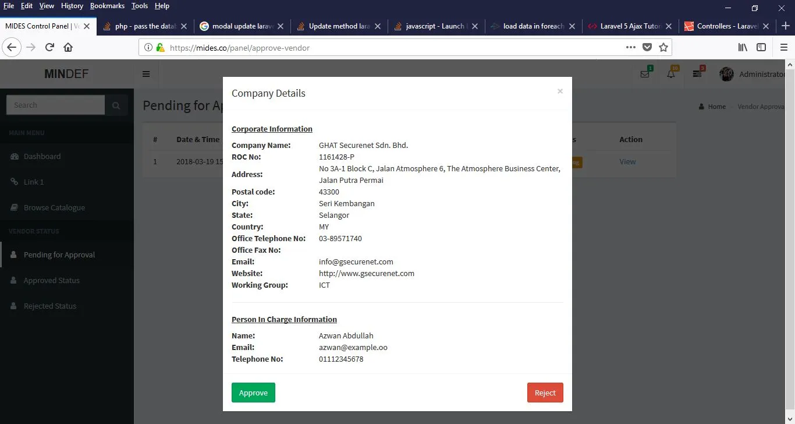Click the telephone number 01112345678
The width and height of the screenshot is (795, 424).
coord(341,359)
